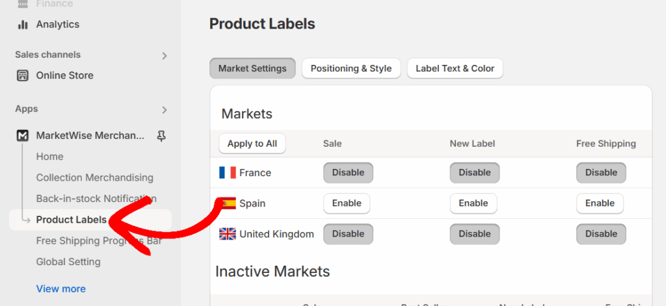This screenshot has height=306, width=666.
Task: Select the Market Settings tab
Action: click(252, 68)
